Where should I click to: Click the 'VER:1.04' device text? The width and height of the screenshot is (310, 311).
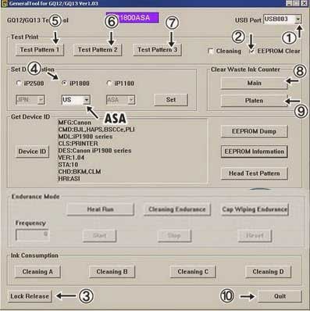pyautogui.click(x=71, y=158)
